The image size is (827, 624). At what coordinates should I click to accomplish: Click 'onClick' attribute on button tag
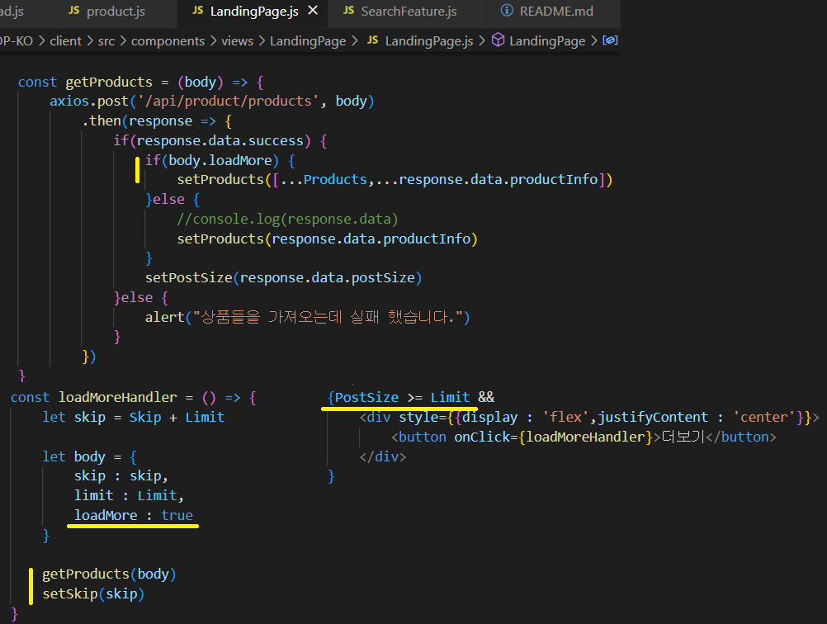pyautogui.click(x=482, y=437)
